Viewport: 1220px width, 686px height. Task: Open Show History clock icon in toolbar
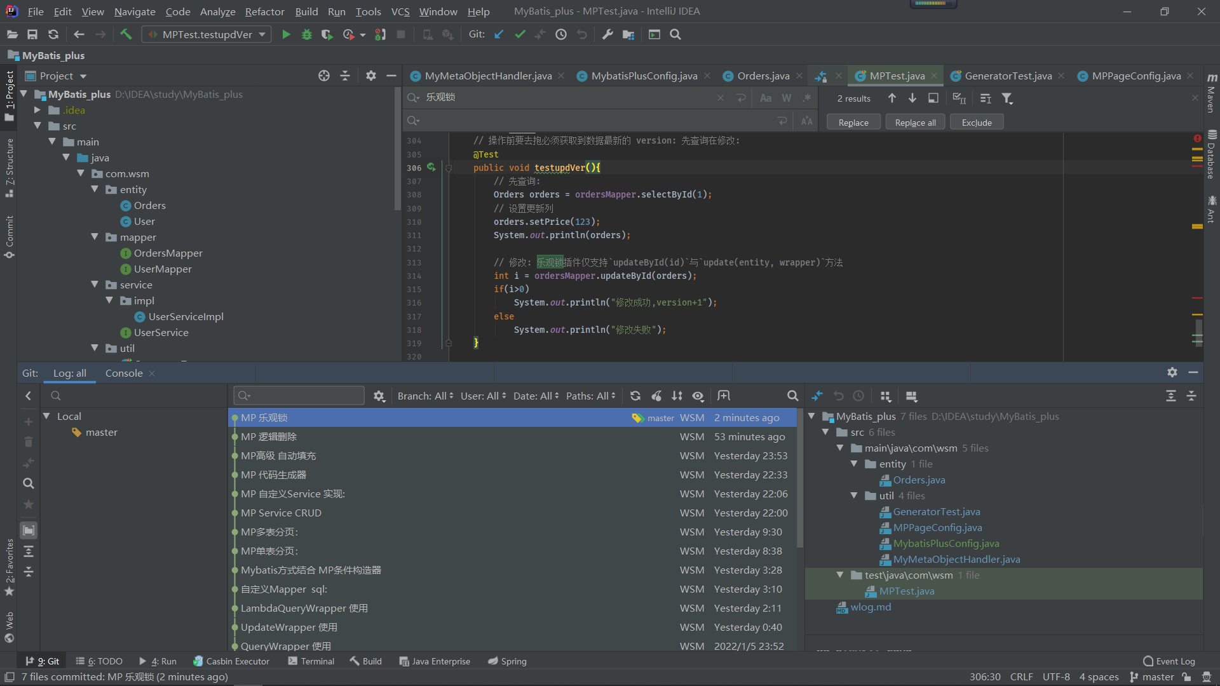click(x=561, y=34)
